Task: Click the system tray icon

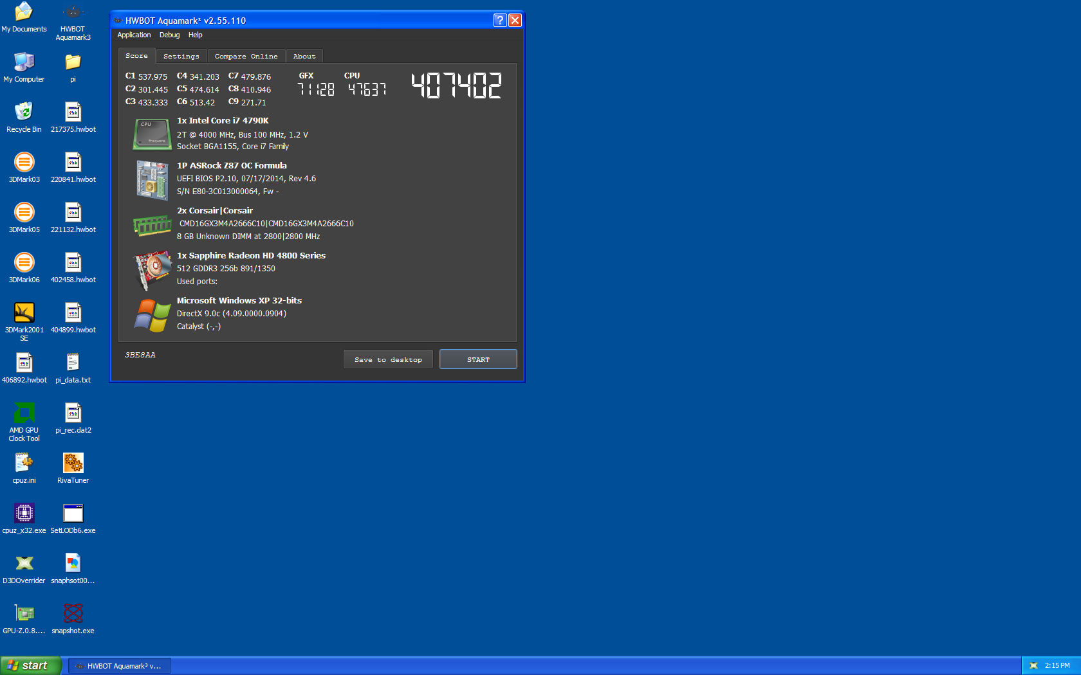Action: 1033,666
